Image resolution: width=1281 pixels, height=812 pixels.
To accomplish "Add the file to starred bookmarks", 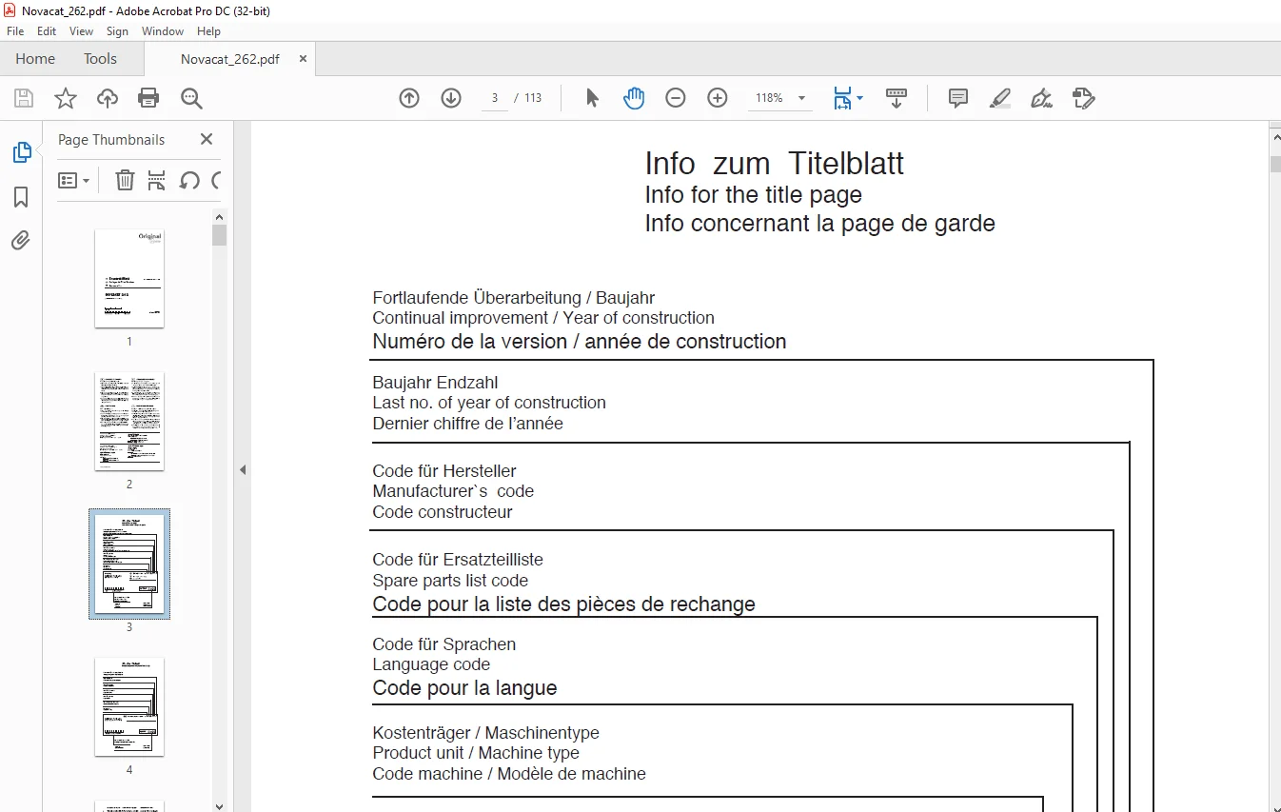I will pyautogui.click(x=65, y=98).
